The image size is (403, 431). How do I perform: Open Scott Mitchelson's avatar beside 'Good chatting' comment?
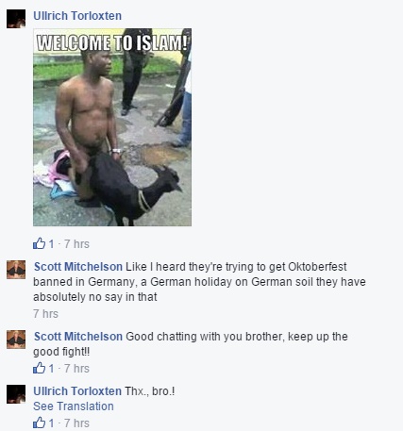tap(16, 340)
